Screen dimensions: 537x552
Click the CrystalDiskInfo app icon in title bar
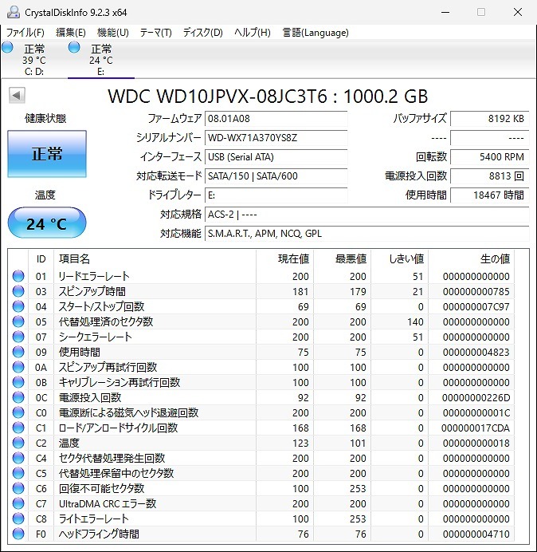click(14, 12)
